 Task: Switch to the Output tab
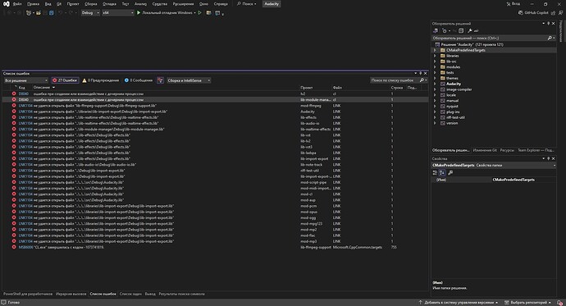click(150, 294)
